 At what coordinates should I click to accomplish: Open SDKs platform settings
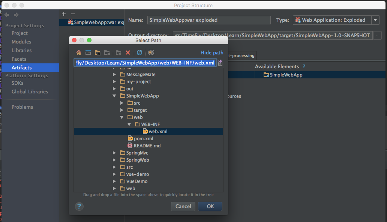[17, 83]
